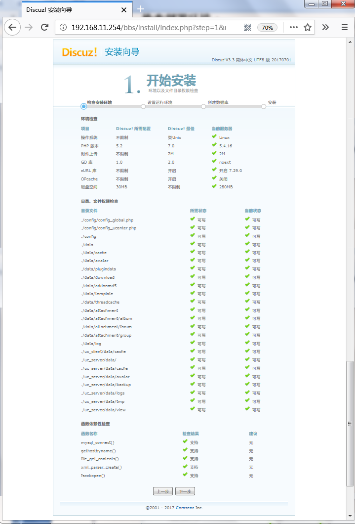Click ./data/attachment/forum directory text

(x=106, y=327)
